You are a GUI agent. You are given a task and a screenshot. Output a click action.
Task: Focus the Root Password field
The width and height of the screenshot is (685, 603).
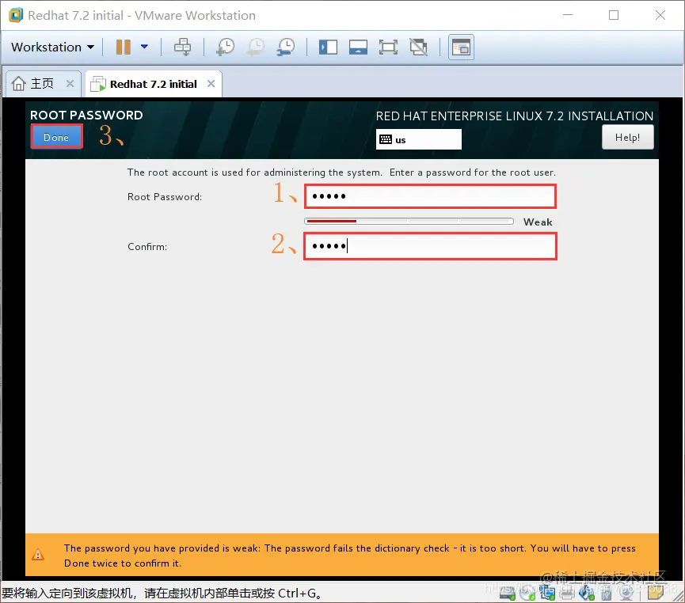coord(430,196)
